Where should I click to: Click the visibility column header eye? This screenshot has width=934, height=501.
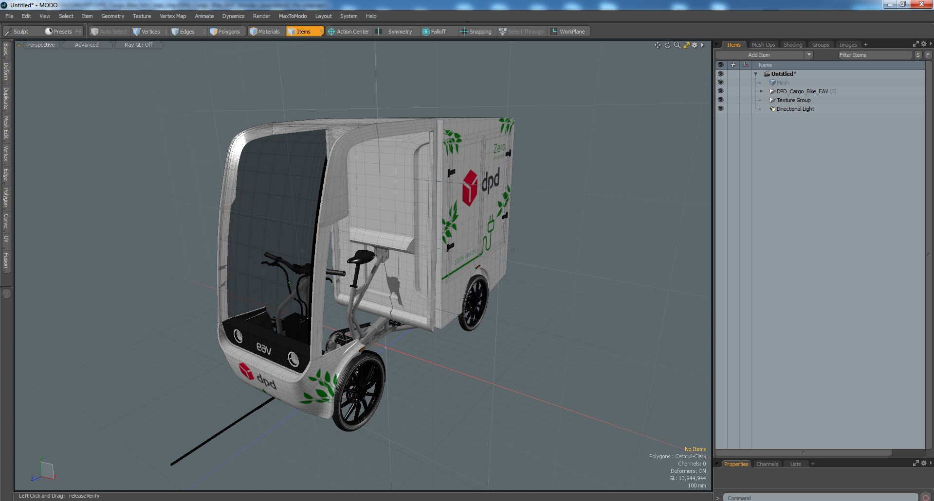720,65
